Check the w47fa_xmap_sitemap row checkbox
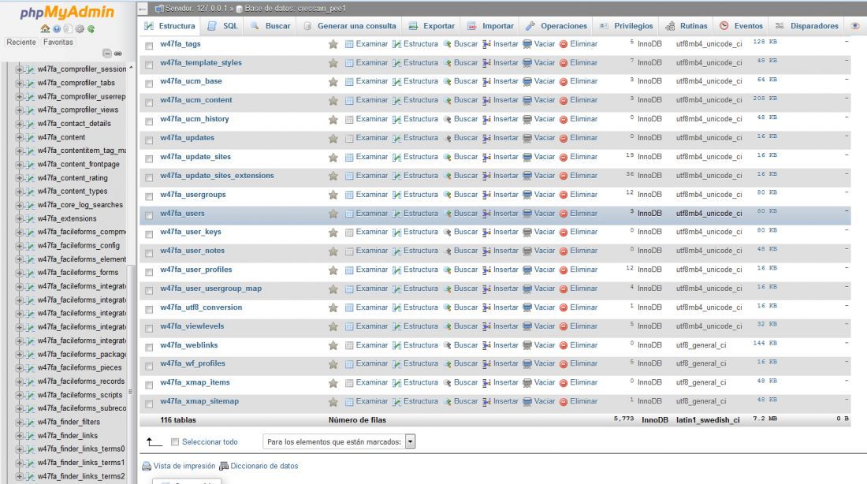Screen dimensions: 867x484 [149, 403]
